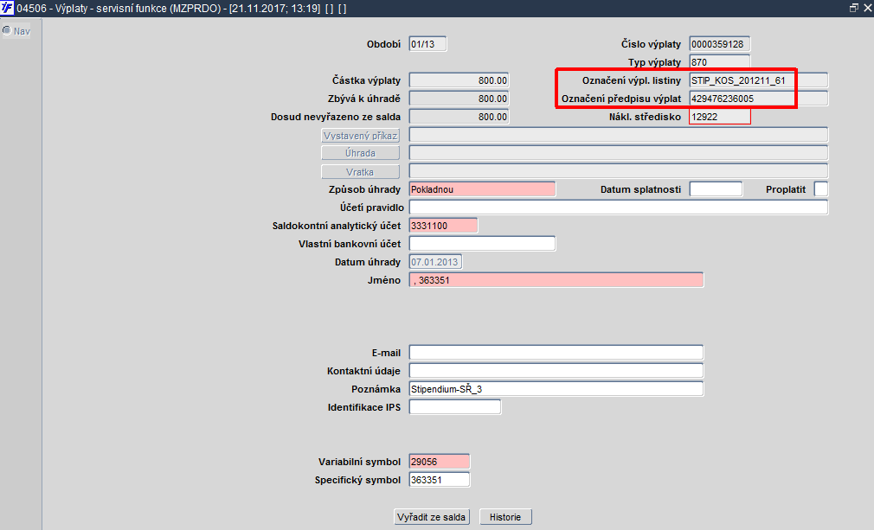
Task: Open the Historie button
Action: click(505, 517)
